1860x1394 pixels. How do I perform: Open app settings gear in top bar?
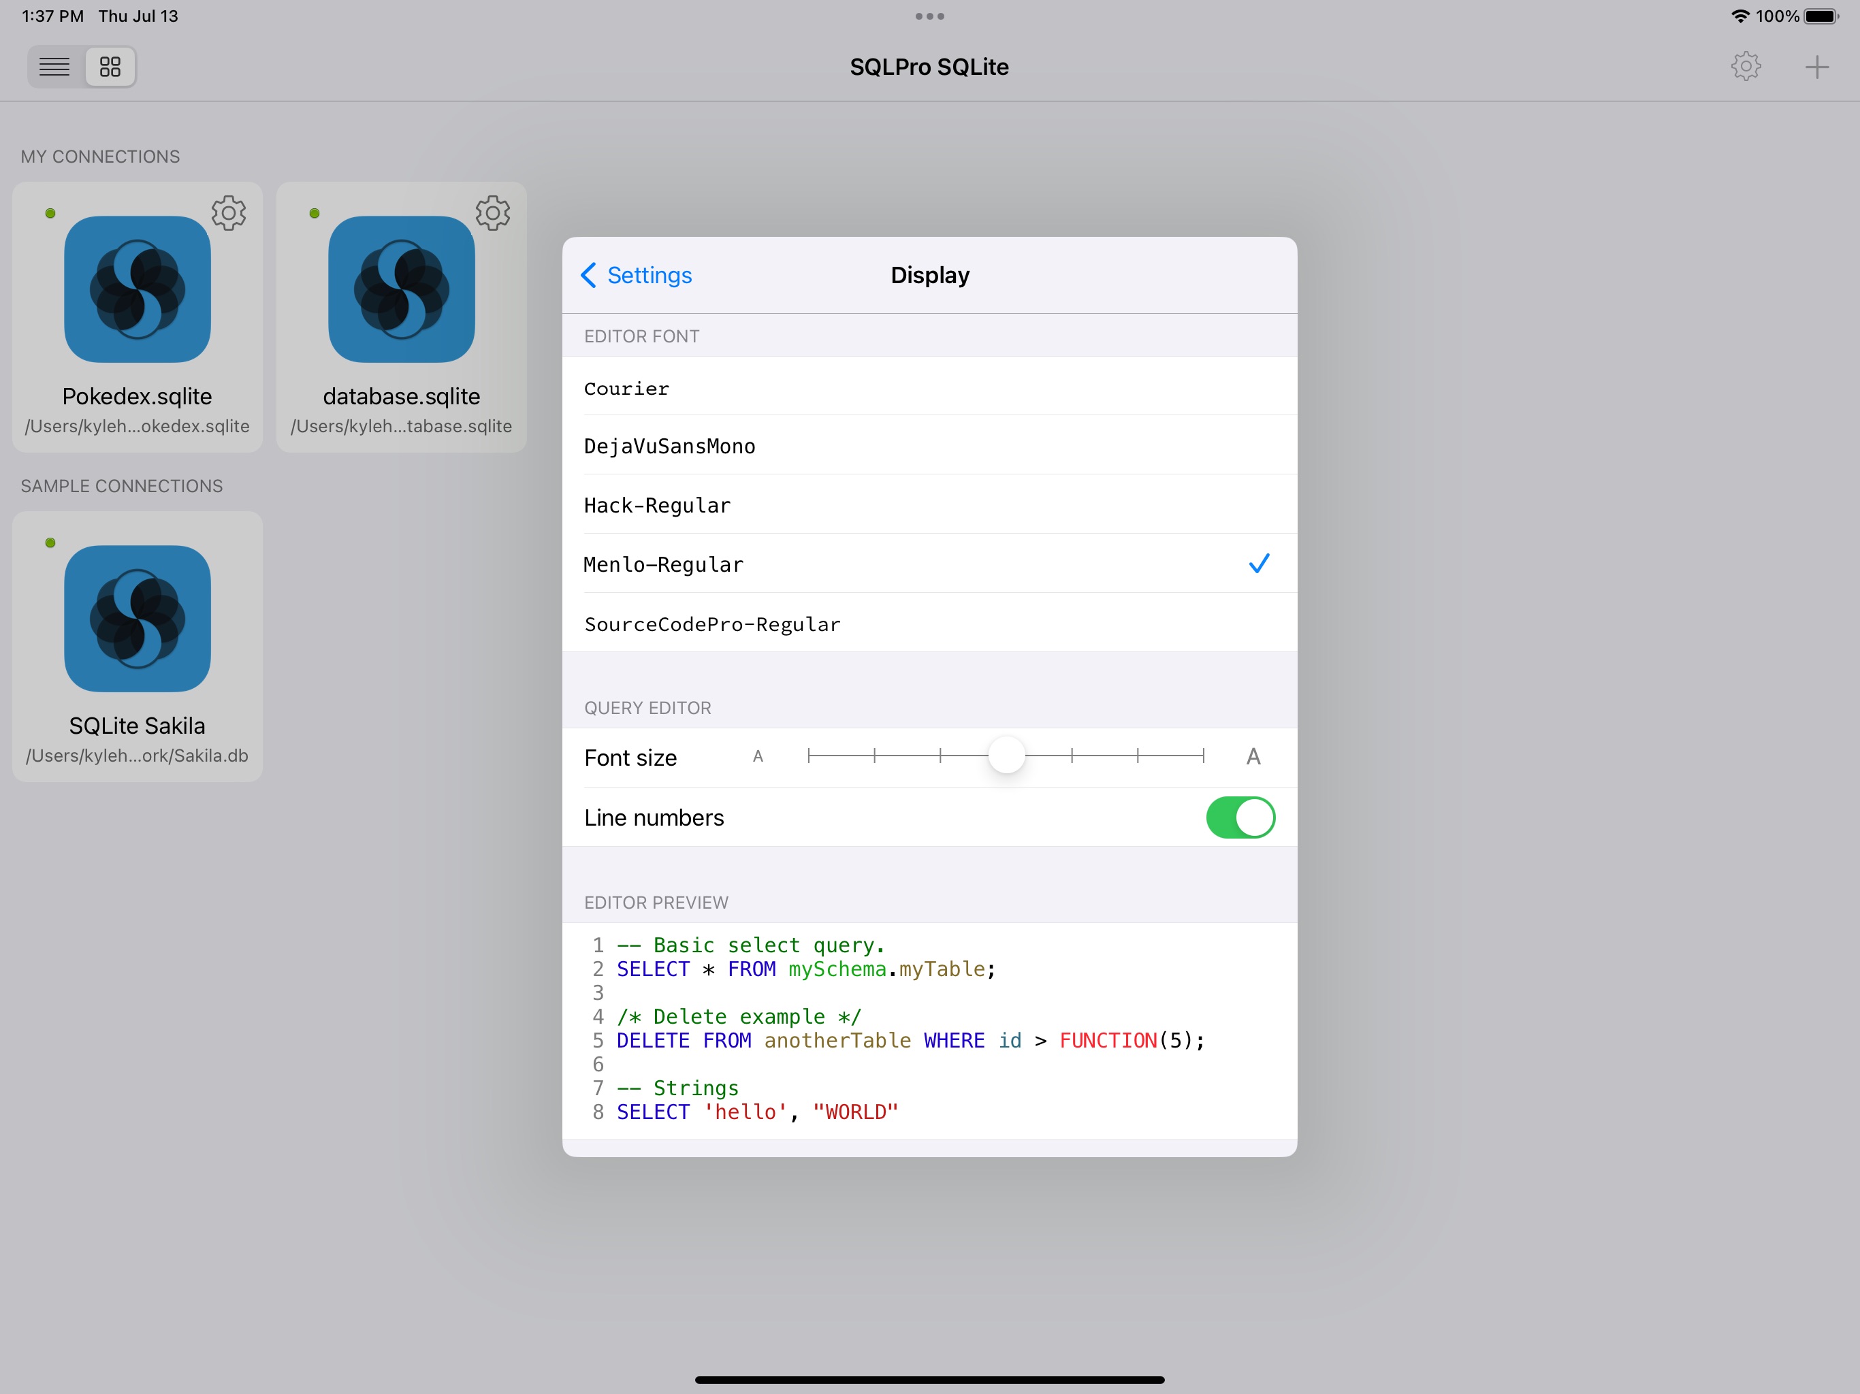click(x=1746, y=67)
